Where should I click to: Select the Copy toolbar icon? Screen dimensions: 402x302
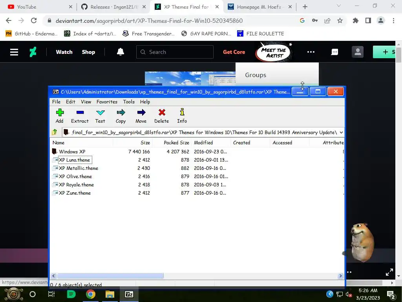(x=121, y=116)
